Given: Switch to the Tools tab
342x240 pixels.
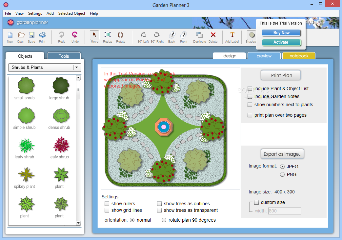Looking at the screenshot, I should pos(64,56).
